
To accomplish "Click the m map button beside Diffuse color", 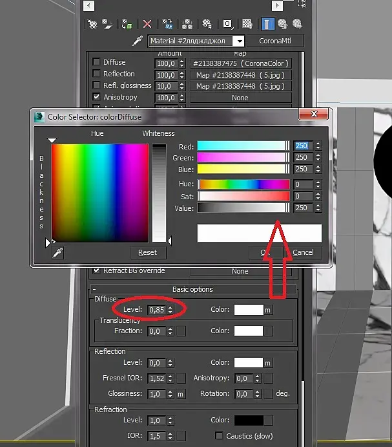I will [x=267, y=310].
